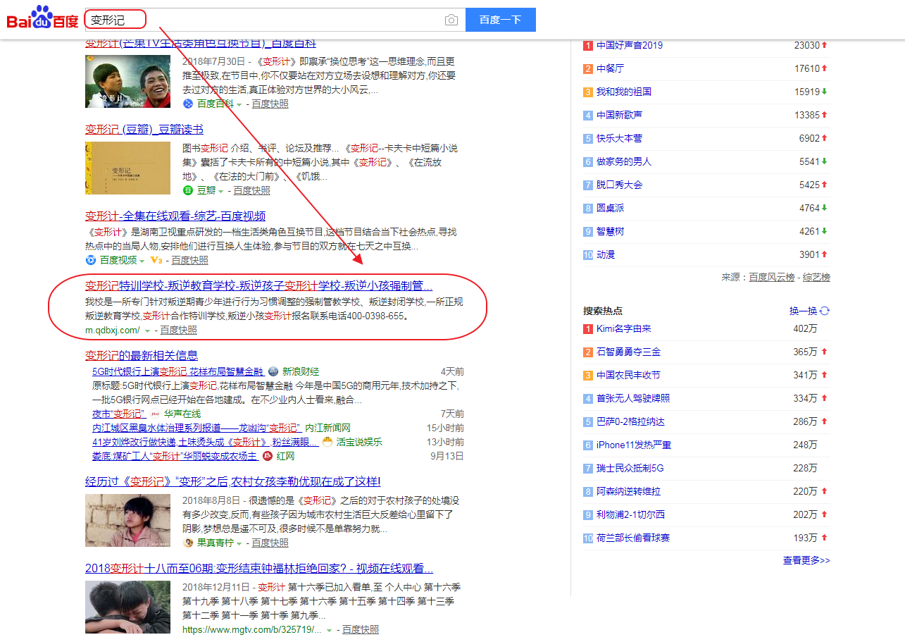Click the 新浪财经 source icon

point(273,371)
